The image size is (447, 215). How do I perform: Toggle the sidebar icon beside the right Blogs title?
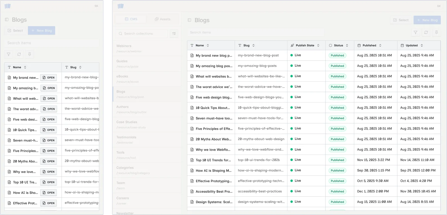pos(189,20)
